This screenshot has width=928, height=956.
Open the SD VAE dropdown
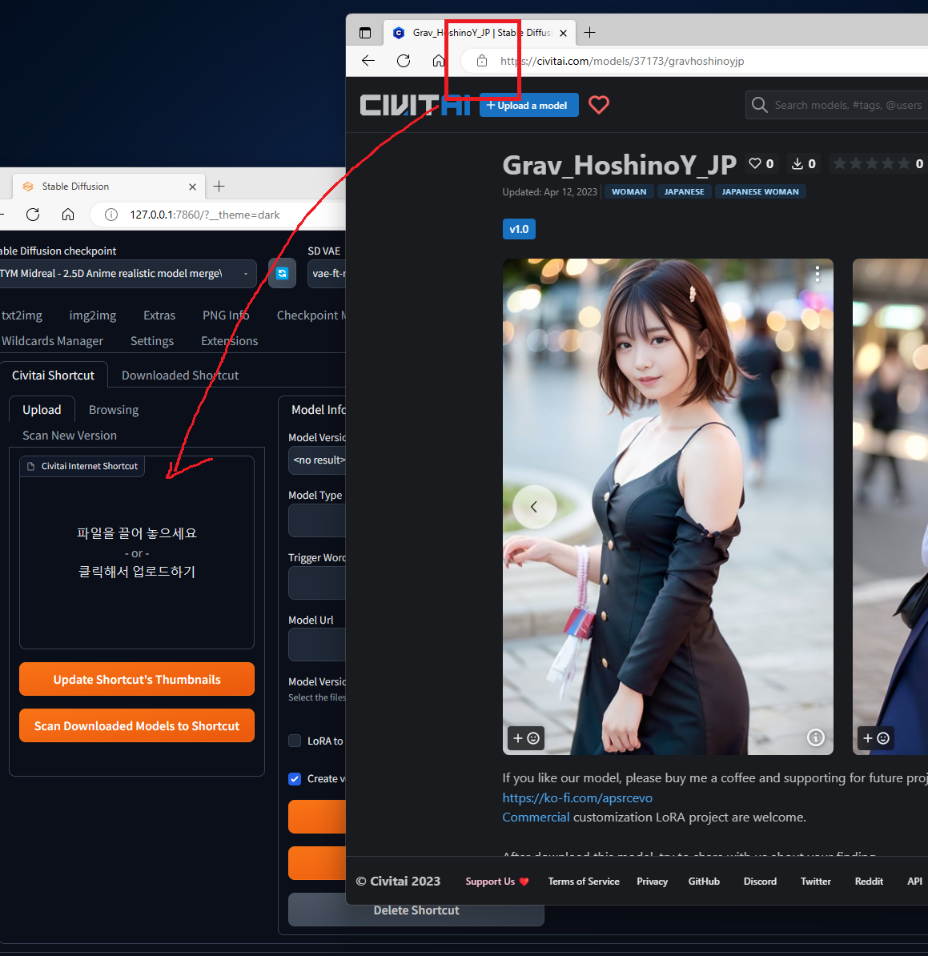point(327,273)
